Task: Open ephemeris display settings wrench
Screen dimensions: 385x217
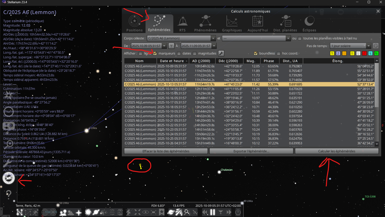Action: coord(221,53)
